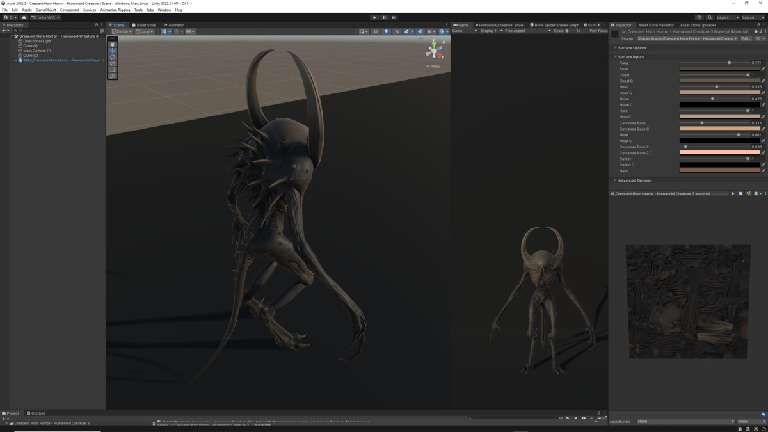Click the shader Edit... button
Image resolution: width=768 pixels, height=432 pixels.
click(746, 38)
